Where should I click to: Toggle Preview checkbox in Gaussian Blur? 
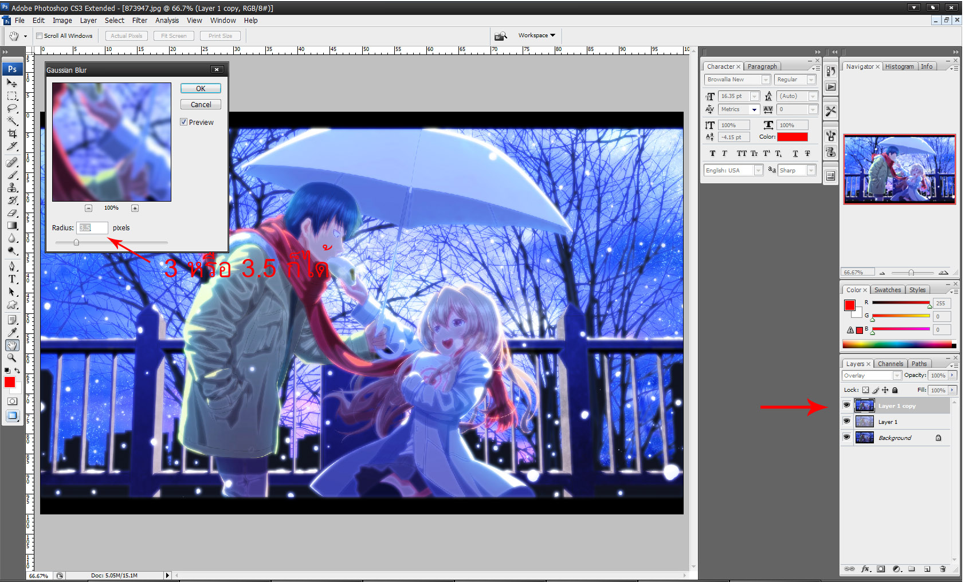pyautogui.click(x=184, y=122)
